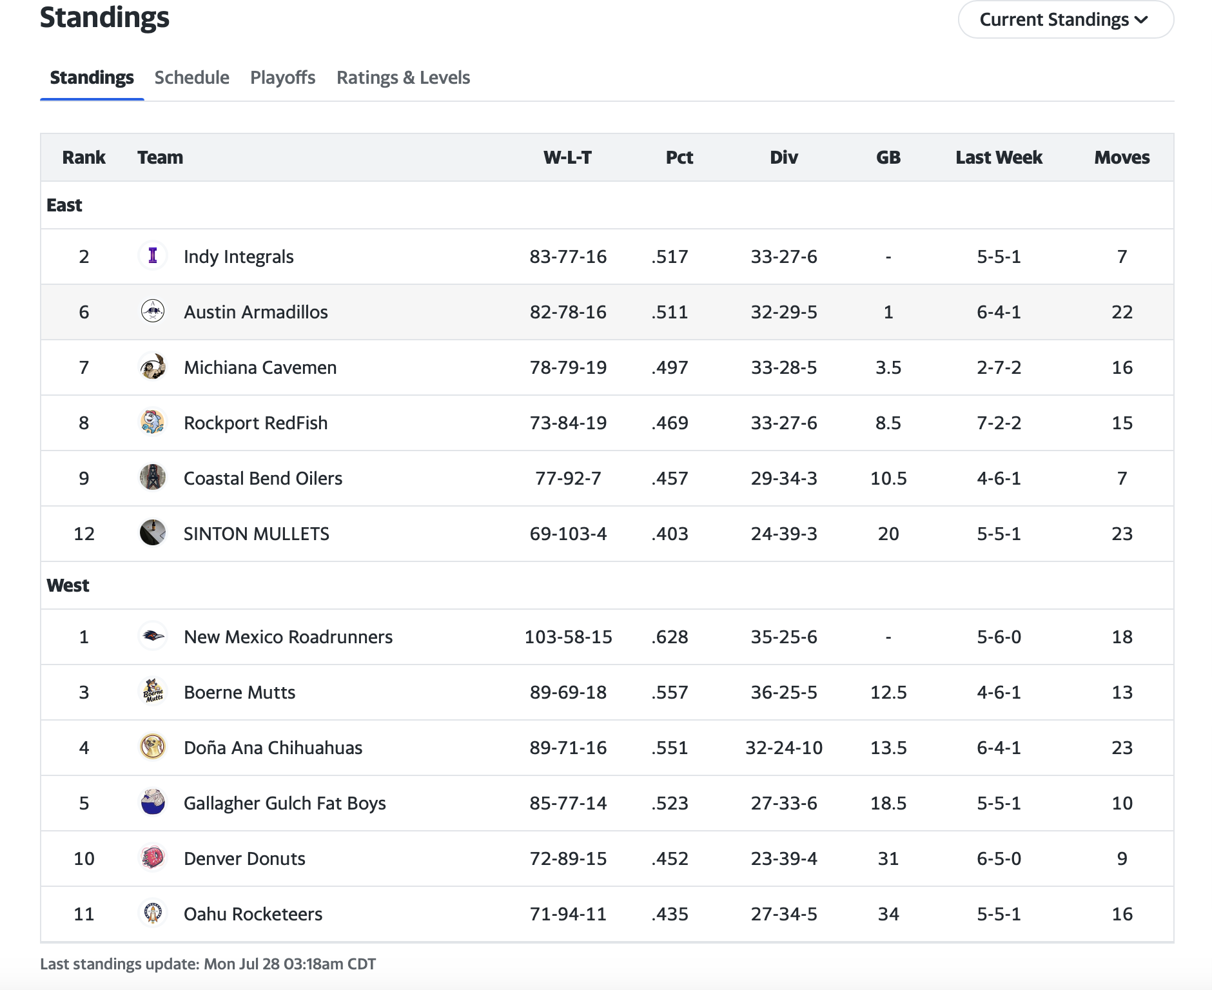Click the Indy Integrals team logo
The width and height of the screenshot is (1212, 990).
pos(153,257)
